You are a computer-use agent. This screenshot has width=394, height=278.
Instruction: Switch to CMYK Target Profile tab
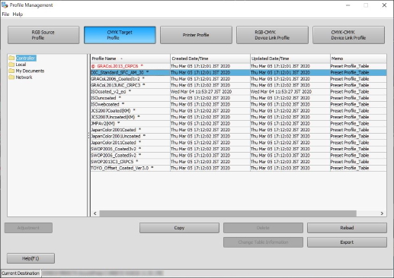120,35
